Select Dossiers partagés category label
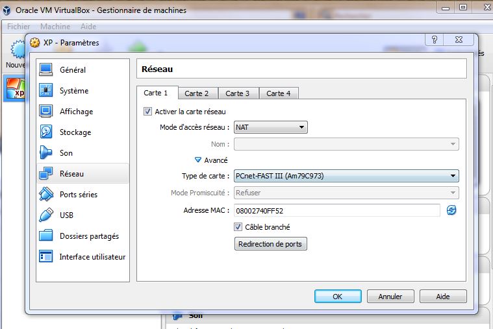Viewport: 493px width, 329px height. click(89, 236)
